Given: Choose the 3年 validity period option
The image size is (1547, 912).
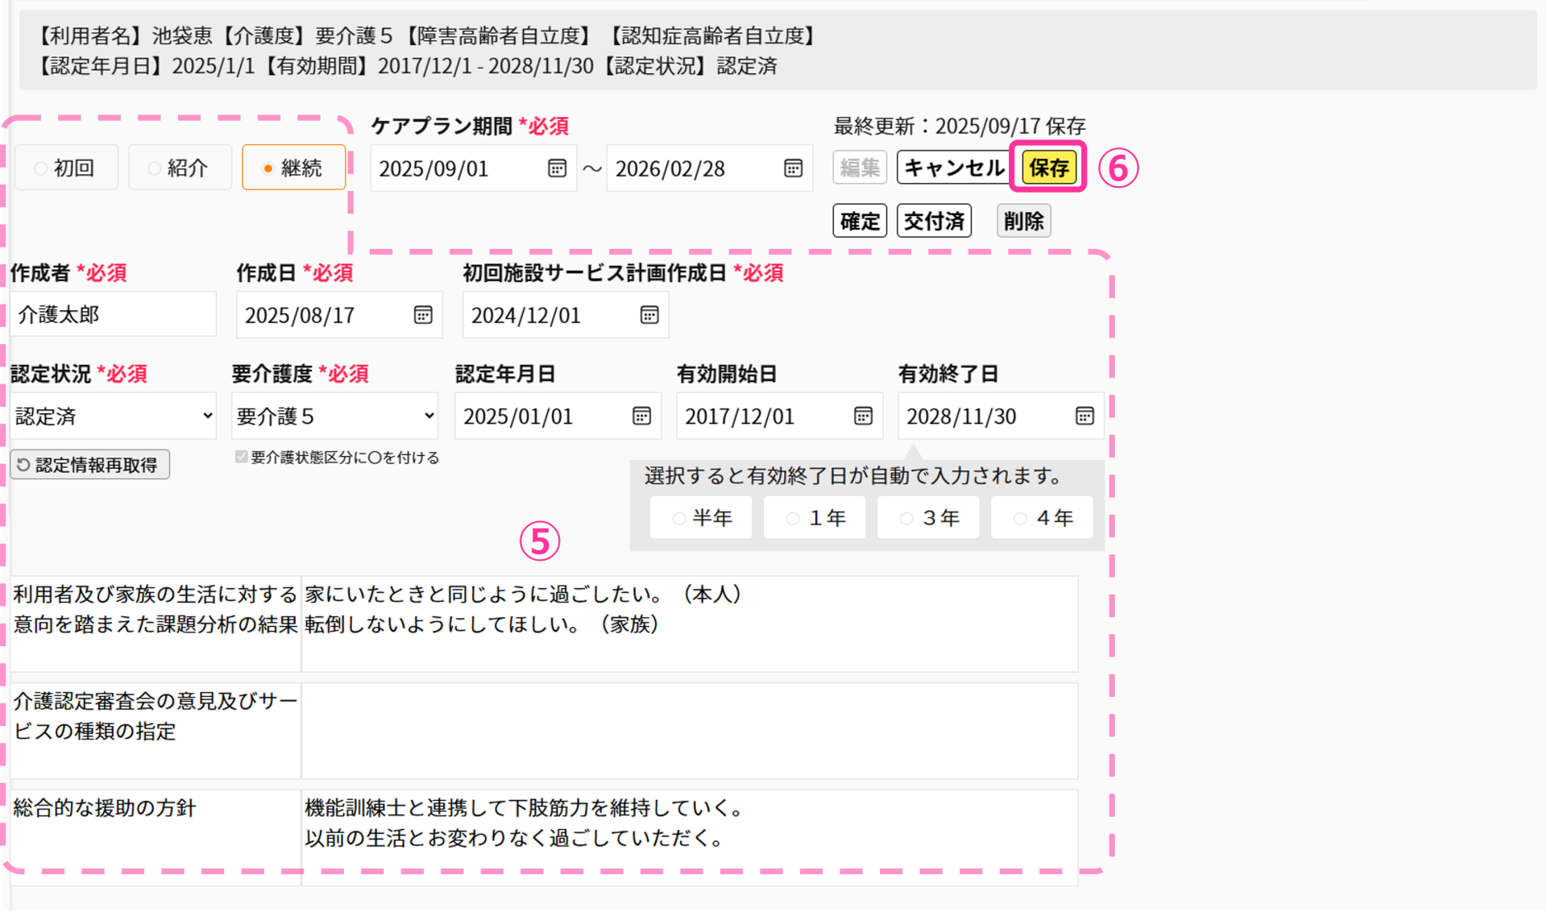Looking at the screenshot, I should 928,517.
